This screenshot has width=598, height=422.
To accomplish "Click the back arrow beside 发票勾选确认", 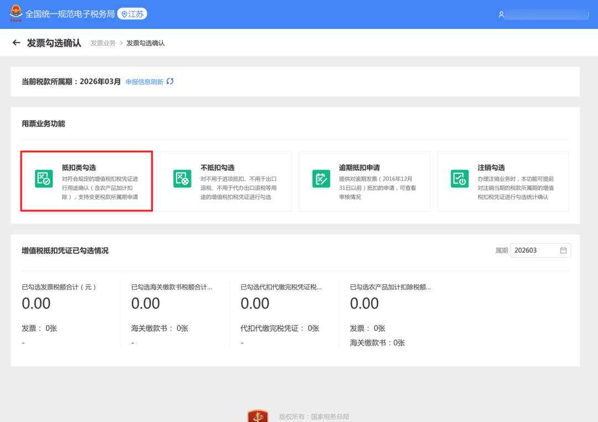I will pos(16,43).
